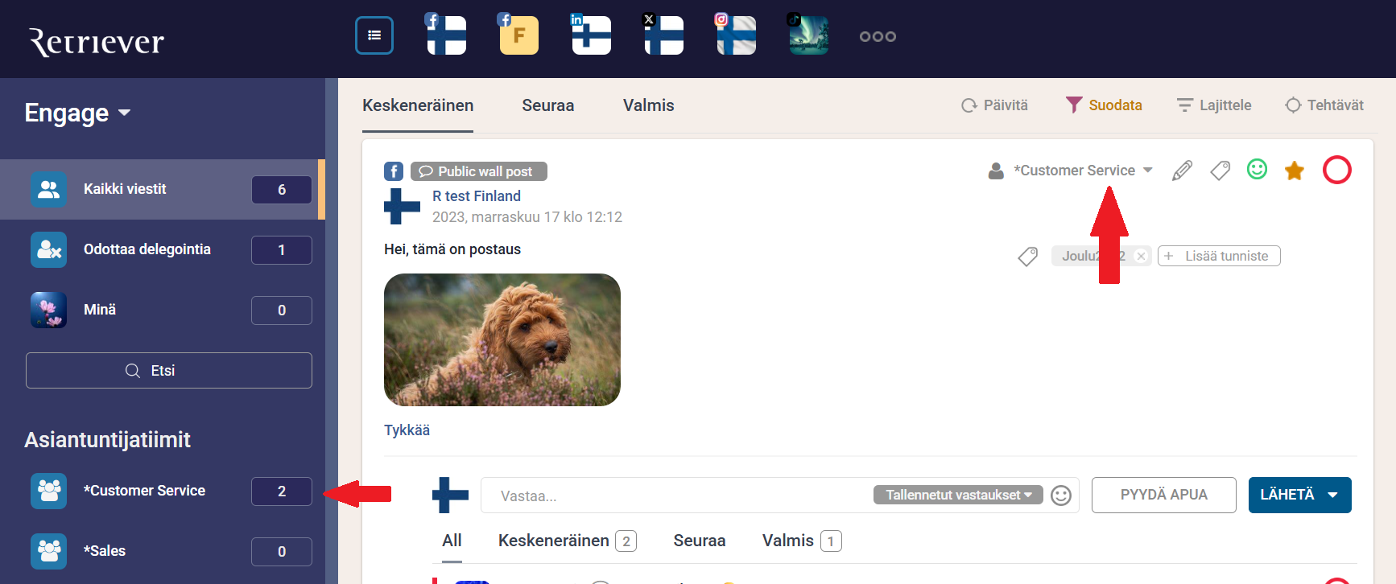Remove the Joulu tag with x
Viewport: 1396px width, 584px height.
coord(1141,257)
